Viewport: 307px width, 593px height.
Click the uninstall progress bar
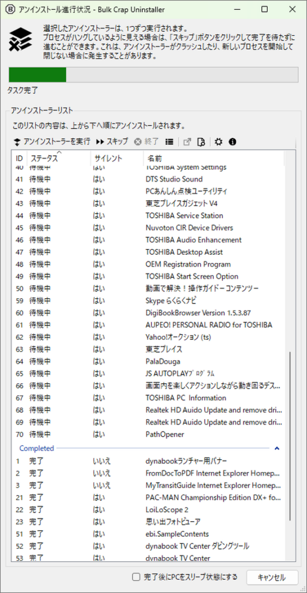pos(153,75)
